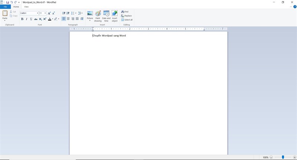This screenshot has height=160, width=297.
Task: Open the font family dropdown arrow
Action: coord(37,13)
